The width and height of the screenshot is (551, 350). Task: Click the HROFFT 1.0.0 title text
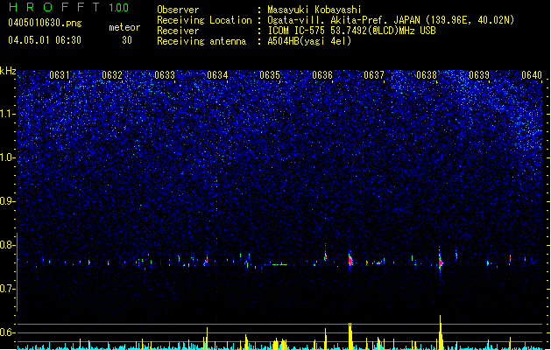point(68,7)
